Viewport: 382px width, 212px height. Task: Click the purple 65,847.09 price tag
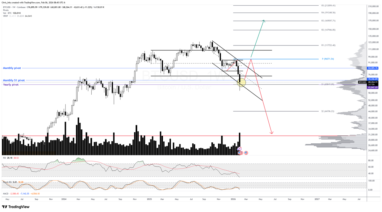[372, 87]
